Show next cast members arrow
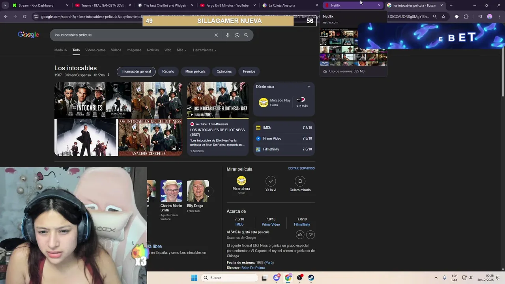Screen dimensions: 505x284 tap(208, 191)
